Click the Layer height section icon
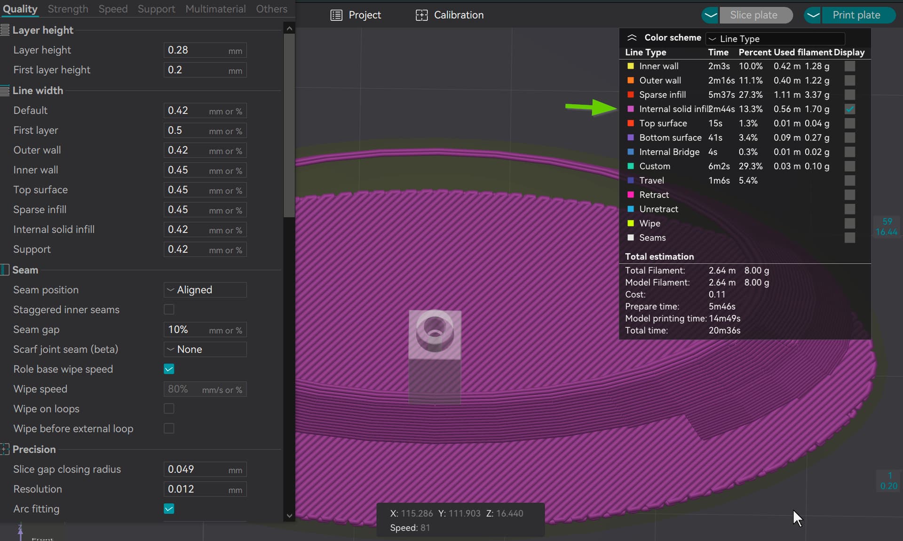The image size is (903, 541). click(5, 30)
